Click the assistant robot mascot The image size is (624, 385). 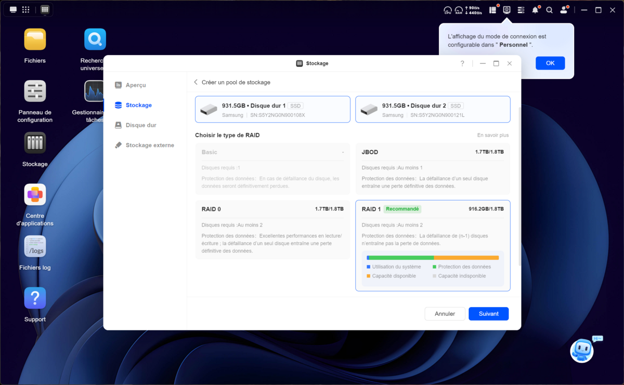582,351
